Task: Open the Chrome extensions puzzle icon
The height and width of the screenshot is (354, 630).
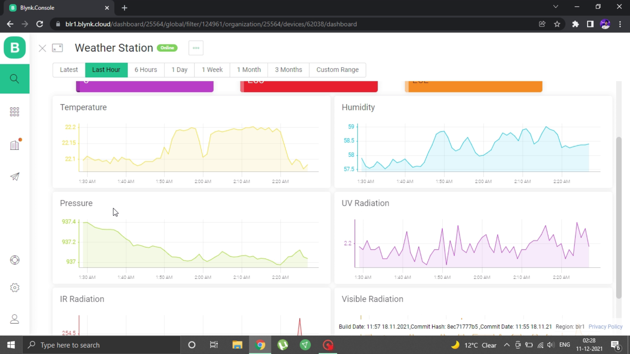Action: [576, 24]
